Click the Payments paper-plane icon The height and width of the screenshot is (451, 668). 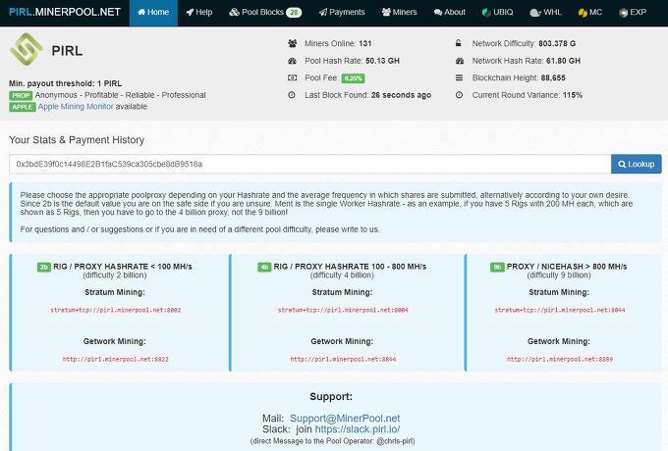pyautogui.click(x=323, y=13)
